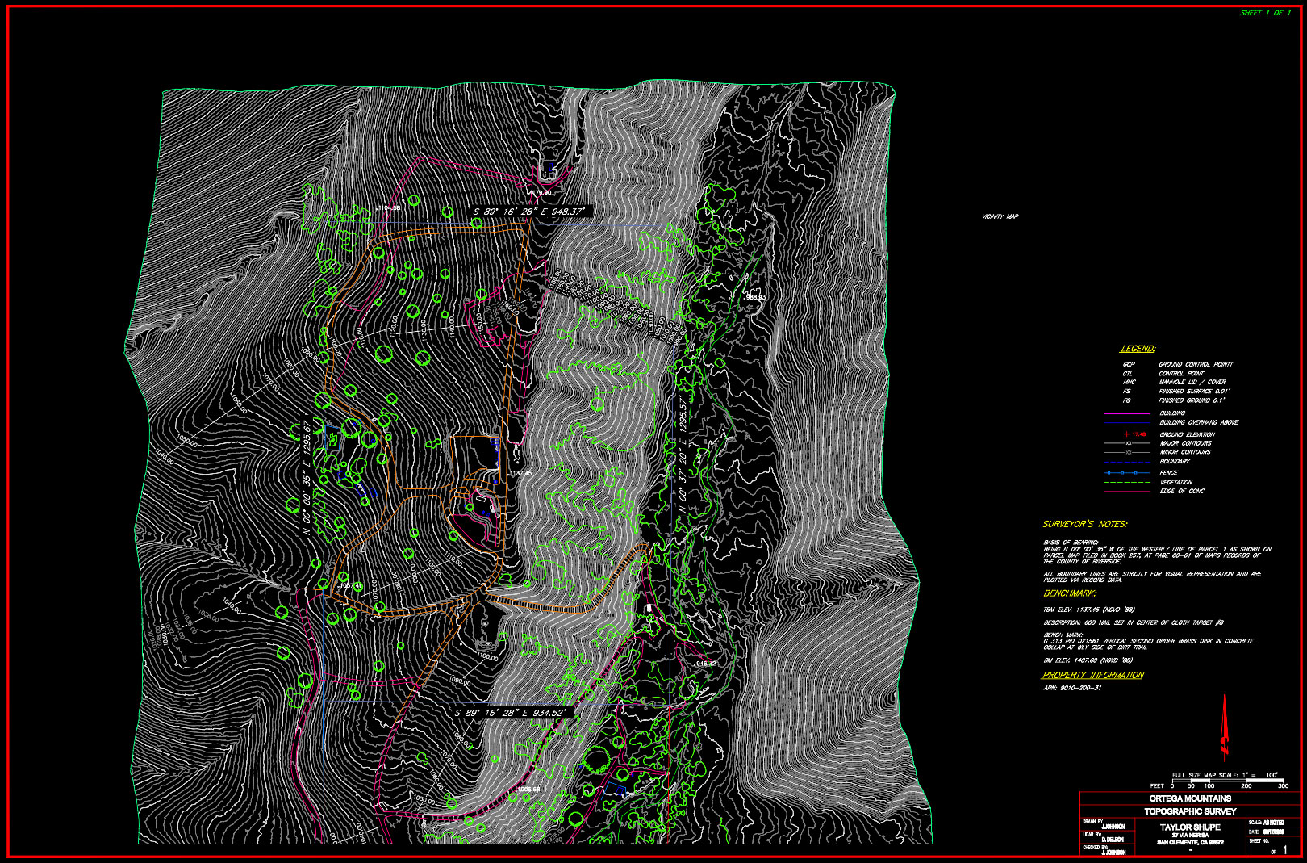Click the green vegetation dashed line sample
Image resolution: width=1307 pixels, height=863 pixels.
tap(1126, 483)
